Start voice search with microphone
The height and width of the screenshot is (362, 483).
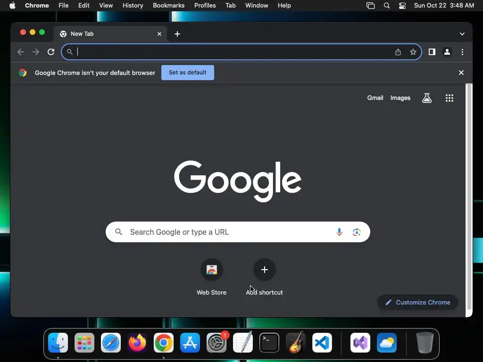[339, 232]
